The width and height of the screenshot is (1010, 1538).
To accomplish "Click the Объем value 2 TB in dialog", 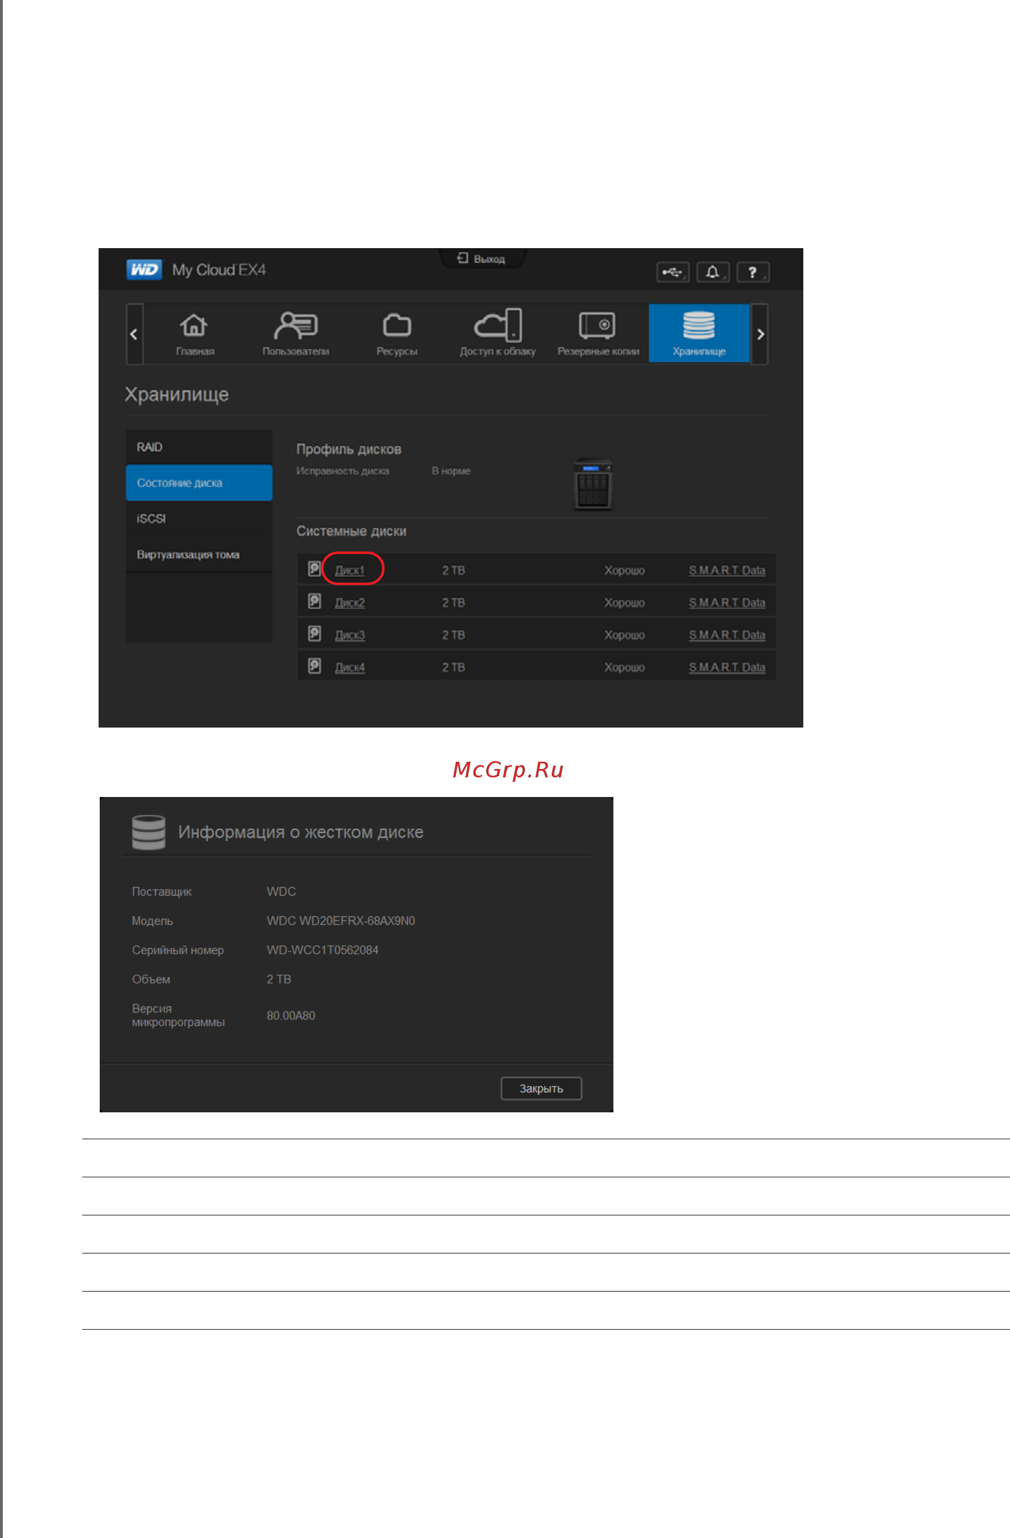I will tap(278, 979).
